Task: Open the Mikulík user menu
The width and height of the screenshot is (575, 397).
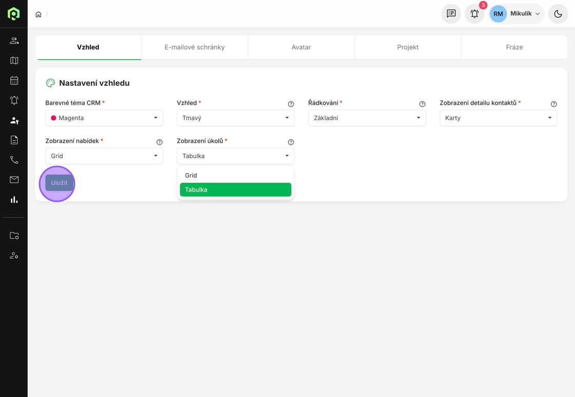Action: coord(516,14)
